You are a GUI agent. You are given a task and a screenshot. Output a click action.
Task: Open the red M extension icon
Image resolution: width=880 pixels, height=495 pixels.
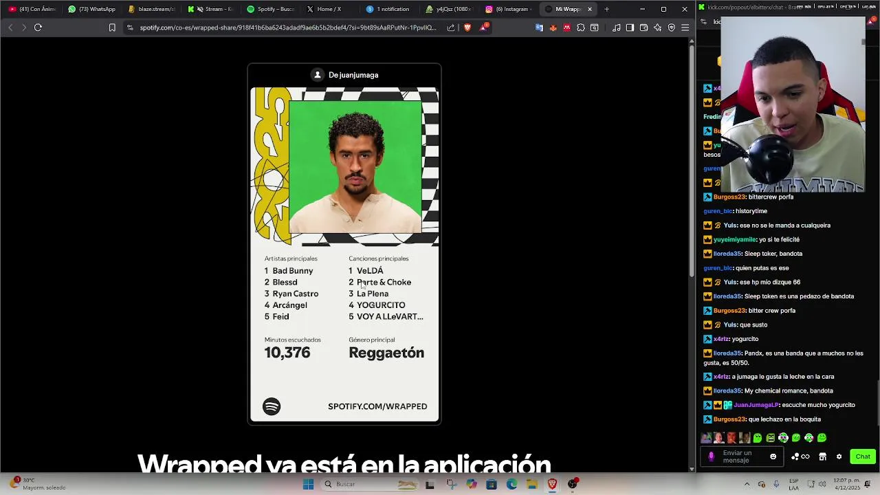pyautogui.click(x=566, y=27)
